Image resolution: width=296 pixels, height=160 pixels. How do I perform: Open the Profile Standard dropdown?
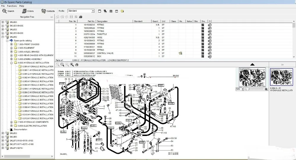tap(93, 11)
